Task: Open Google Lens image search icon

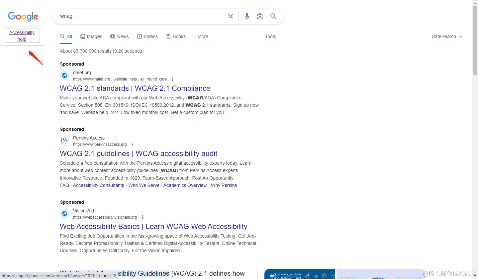Action: click(x=260, y=16)
